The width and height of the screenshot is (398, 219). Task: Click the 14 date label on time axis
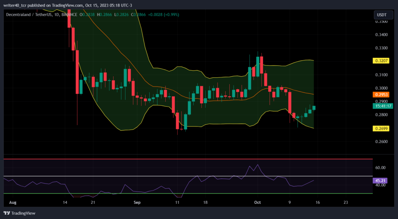pos(65,203)
